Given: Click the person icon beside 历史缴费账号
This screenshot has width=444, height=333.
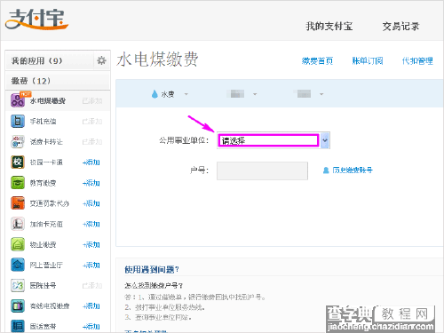Looking at the screenshot, I should [x=326, y=170].
